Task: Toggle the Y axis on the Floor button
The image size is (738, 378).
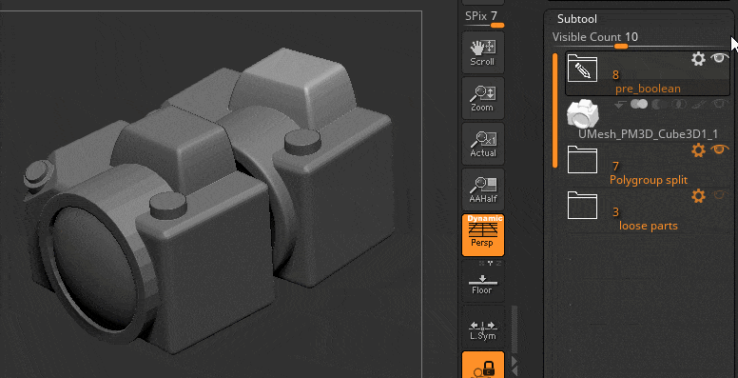Action: pyautogui.click(x=490, y=263)
